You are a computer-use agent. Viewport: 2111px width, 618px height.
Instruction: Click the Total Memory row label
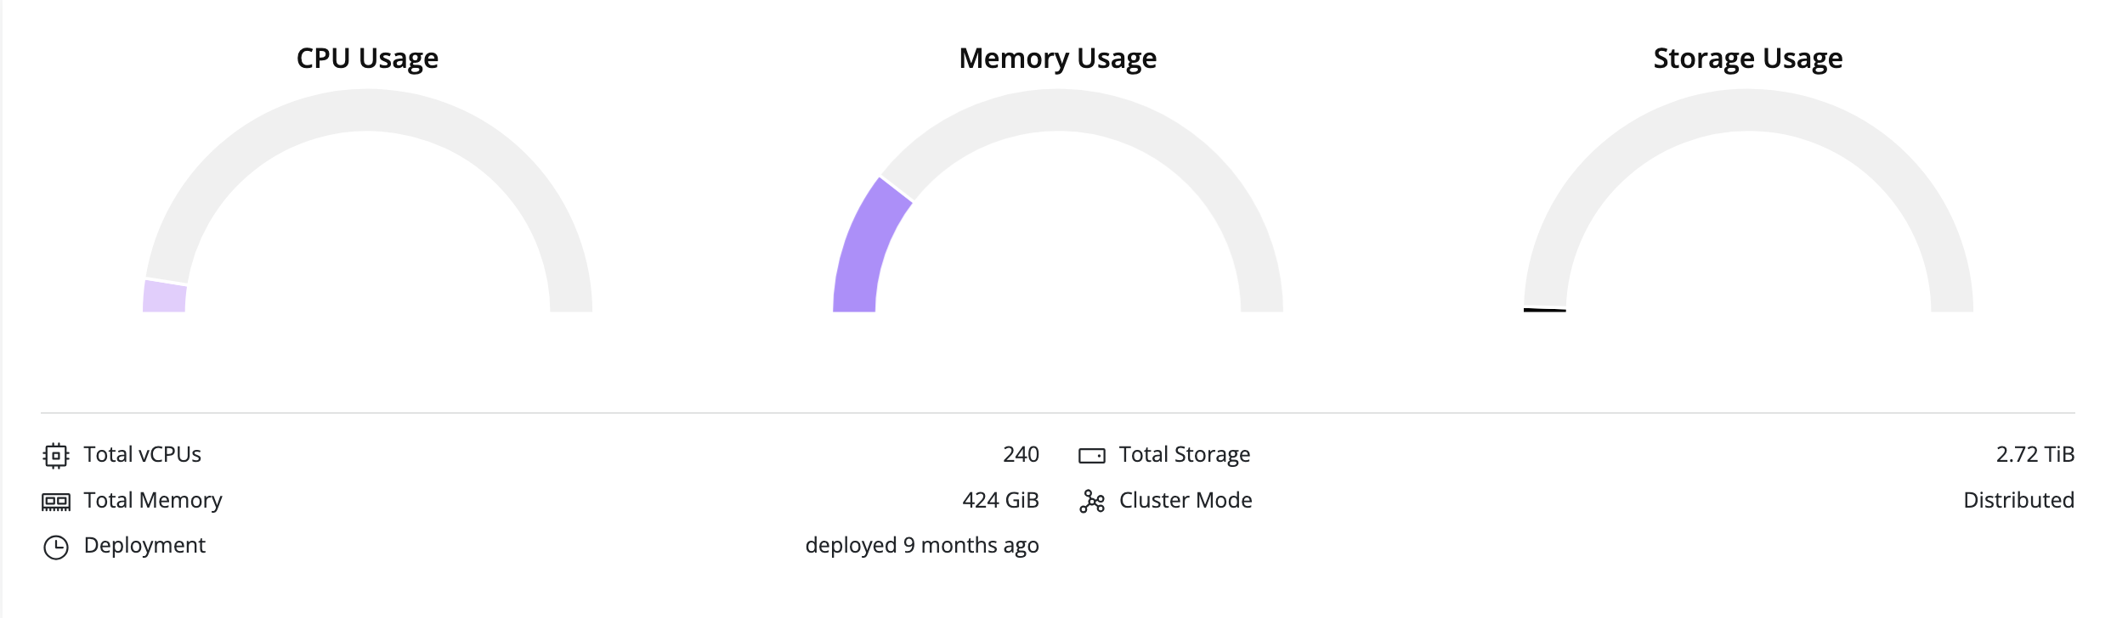tap(151, 500)
